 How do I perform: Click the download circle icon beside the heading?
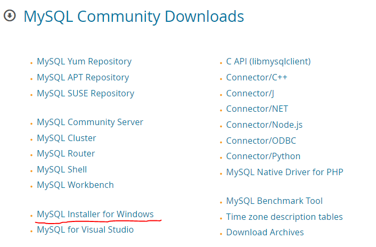[10, 15]
